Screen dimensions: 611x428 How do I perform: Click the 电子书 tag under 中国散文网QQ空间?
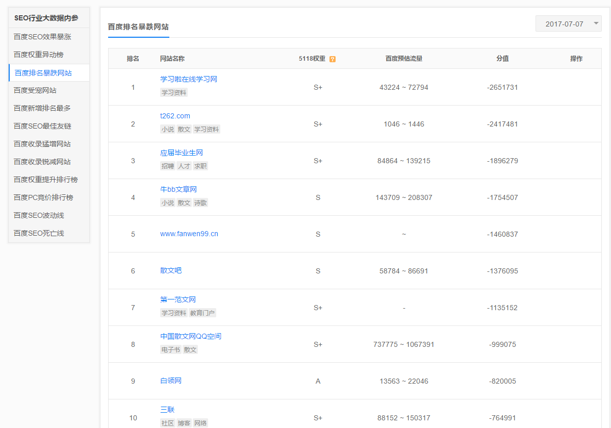(171, 349)
